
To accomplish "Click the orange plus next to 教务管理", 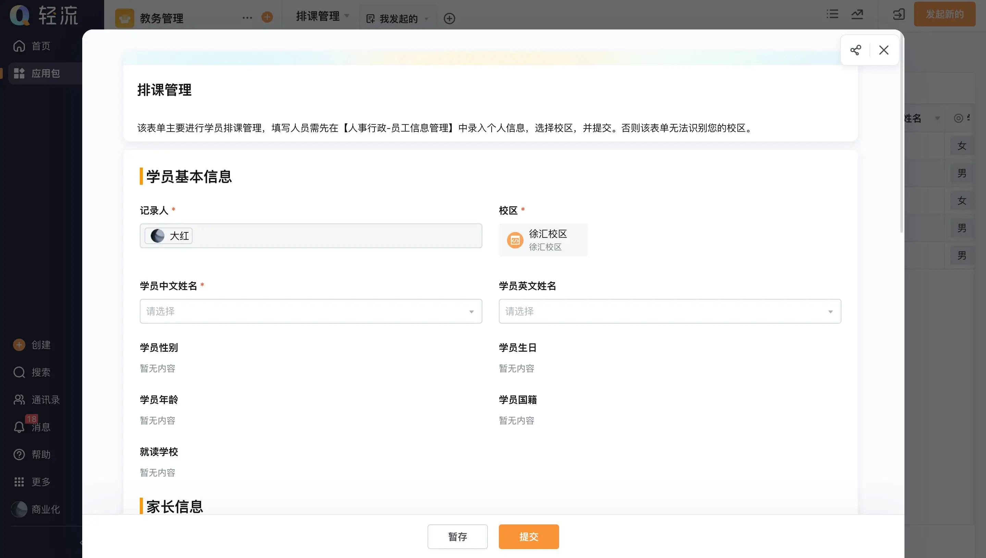I will 267,17.
